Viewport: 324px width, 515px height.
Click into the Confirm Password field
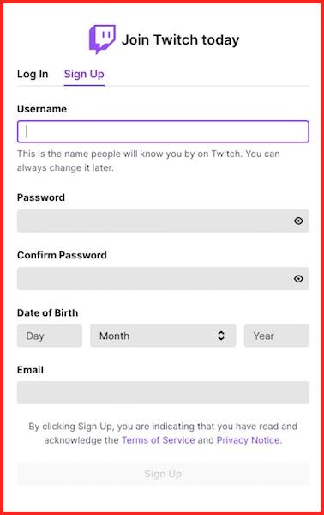pos(163,279)
